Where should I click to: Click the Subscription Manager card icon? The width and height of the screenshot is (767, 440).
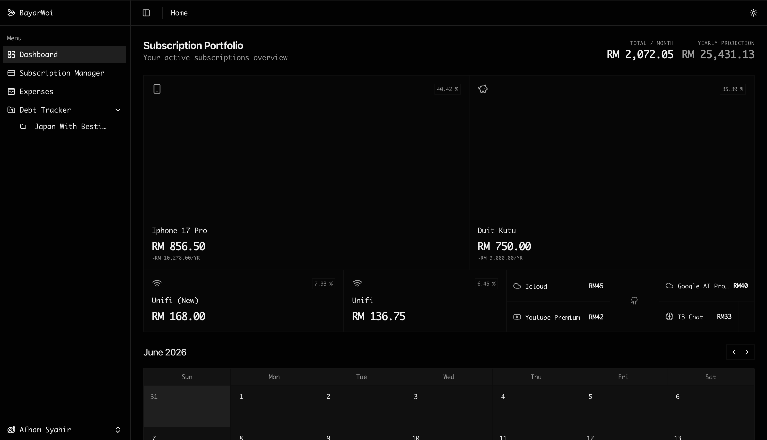pyautogui.click(x=11, y=73)
